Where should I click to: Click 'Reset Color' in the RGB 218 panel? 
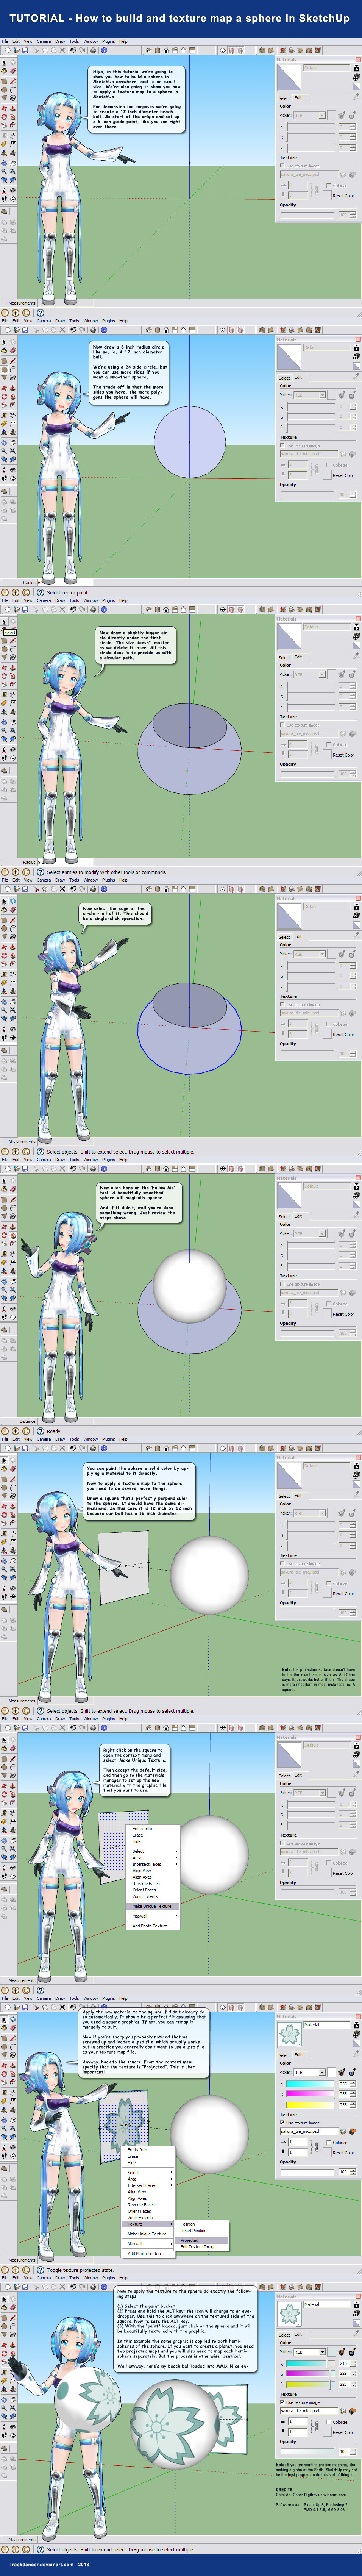tap(344, 2433)
